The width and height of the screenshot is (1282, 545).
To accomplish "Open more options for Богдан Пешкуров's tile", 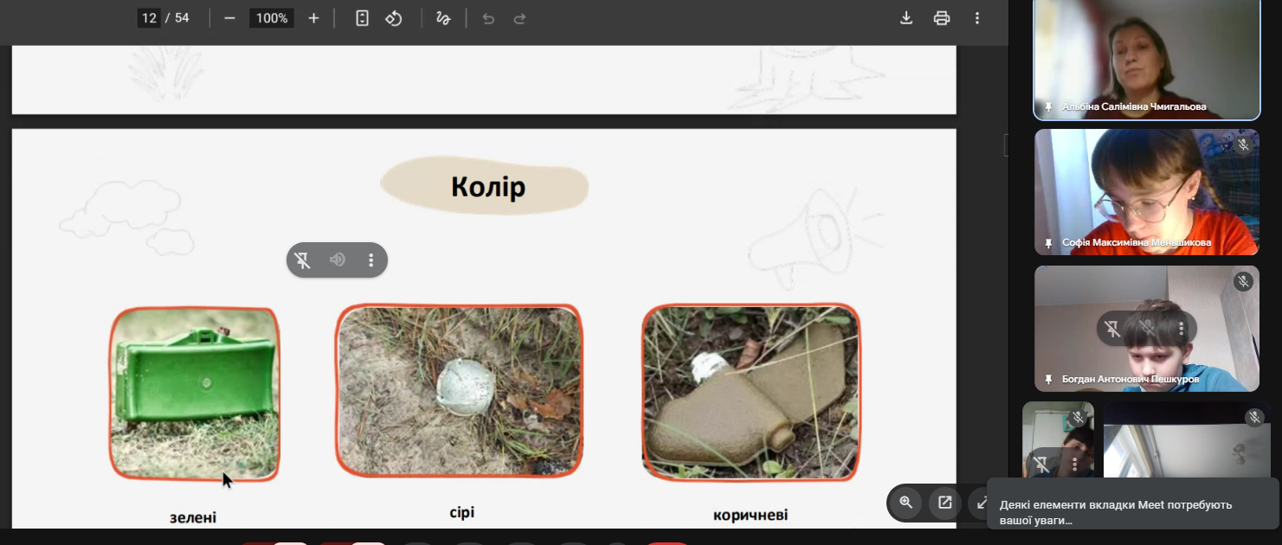I will point(1182,329).
